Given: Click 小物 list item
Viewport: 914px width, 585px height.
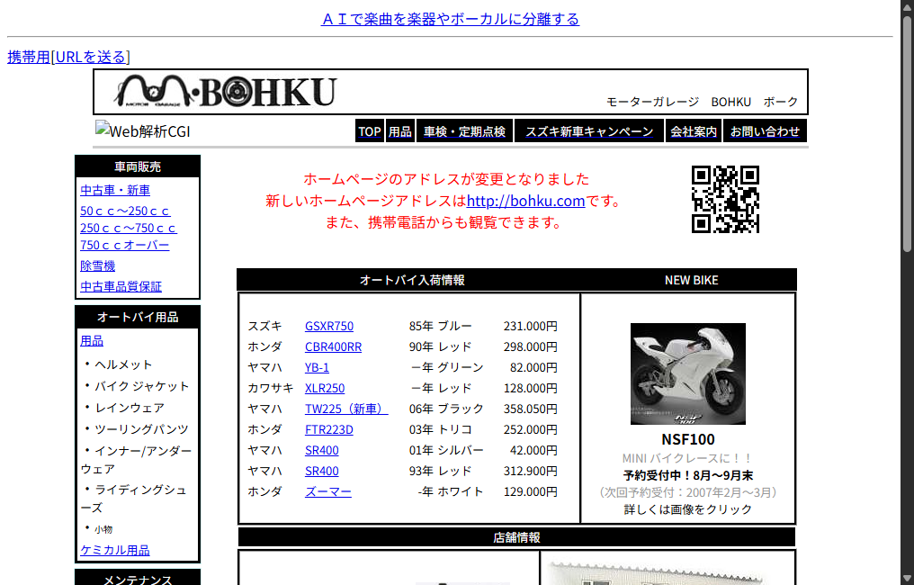Looking at the screenshot, I should [103, 529].
